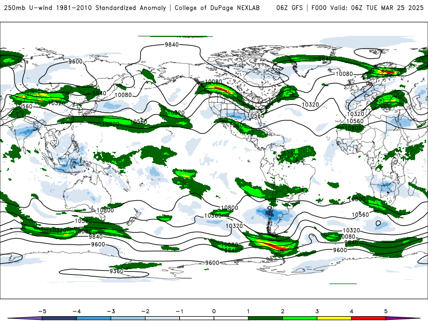
Task: Click the '10080' contour label over western Canada
Action: pyautogui.click(x=213, y=82)
